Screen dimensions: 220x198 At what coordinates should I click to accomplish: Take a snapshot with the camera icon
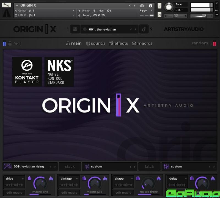[142, 5]
